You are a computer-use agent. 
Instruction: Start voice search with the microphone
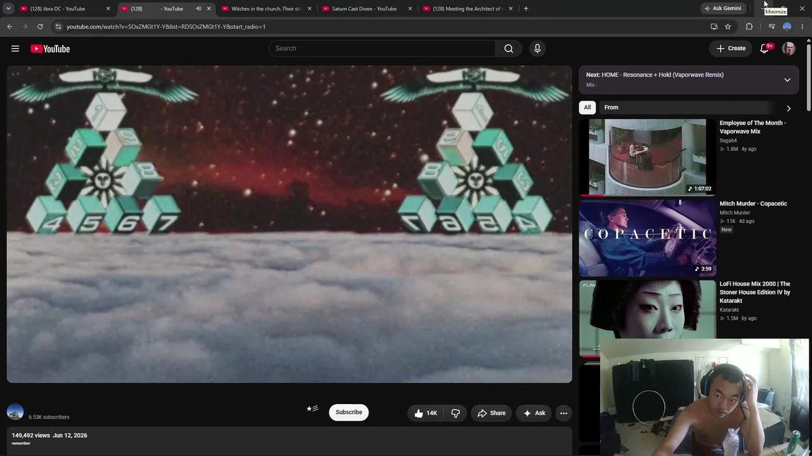click(x=537, y=49)
